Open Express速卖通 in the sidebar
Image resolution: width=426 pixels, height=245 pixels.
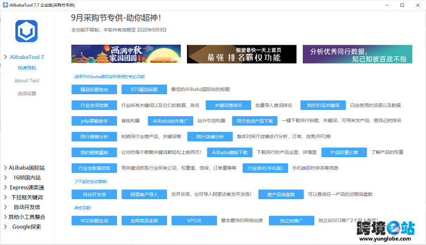point(27,187)
